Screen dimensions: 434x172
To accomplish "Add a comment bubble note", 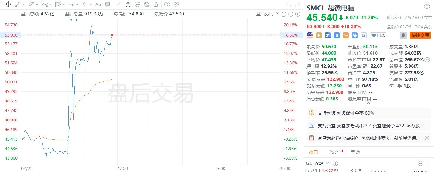I will coord(108,4).
